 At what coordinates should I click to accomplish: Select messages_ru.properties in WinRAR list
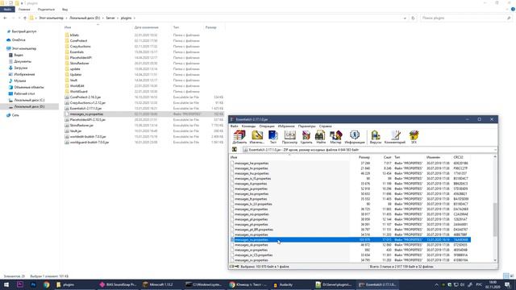click(x=351, y=240)
